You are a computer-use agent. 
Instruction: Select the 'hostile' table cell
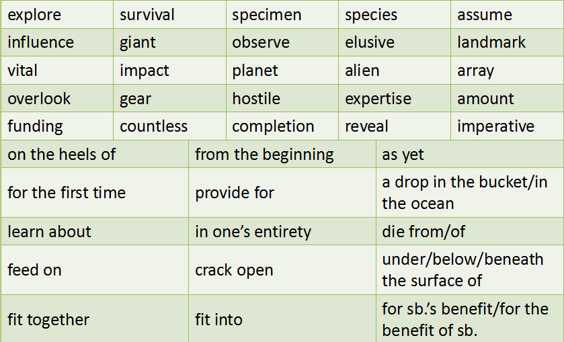click(x=256, y=99)
